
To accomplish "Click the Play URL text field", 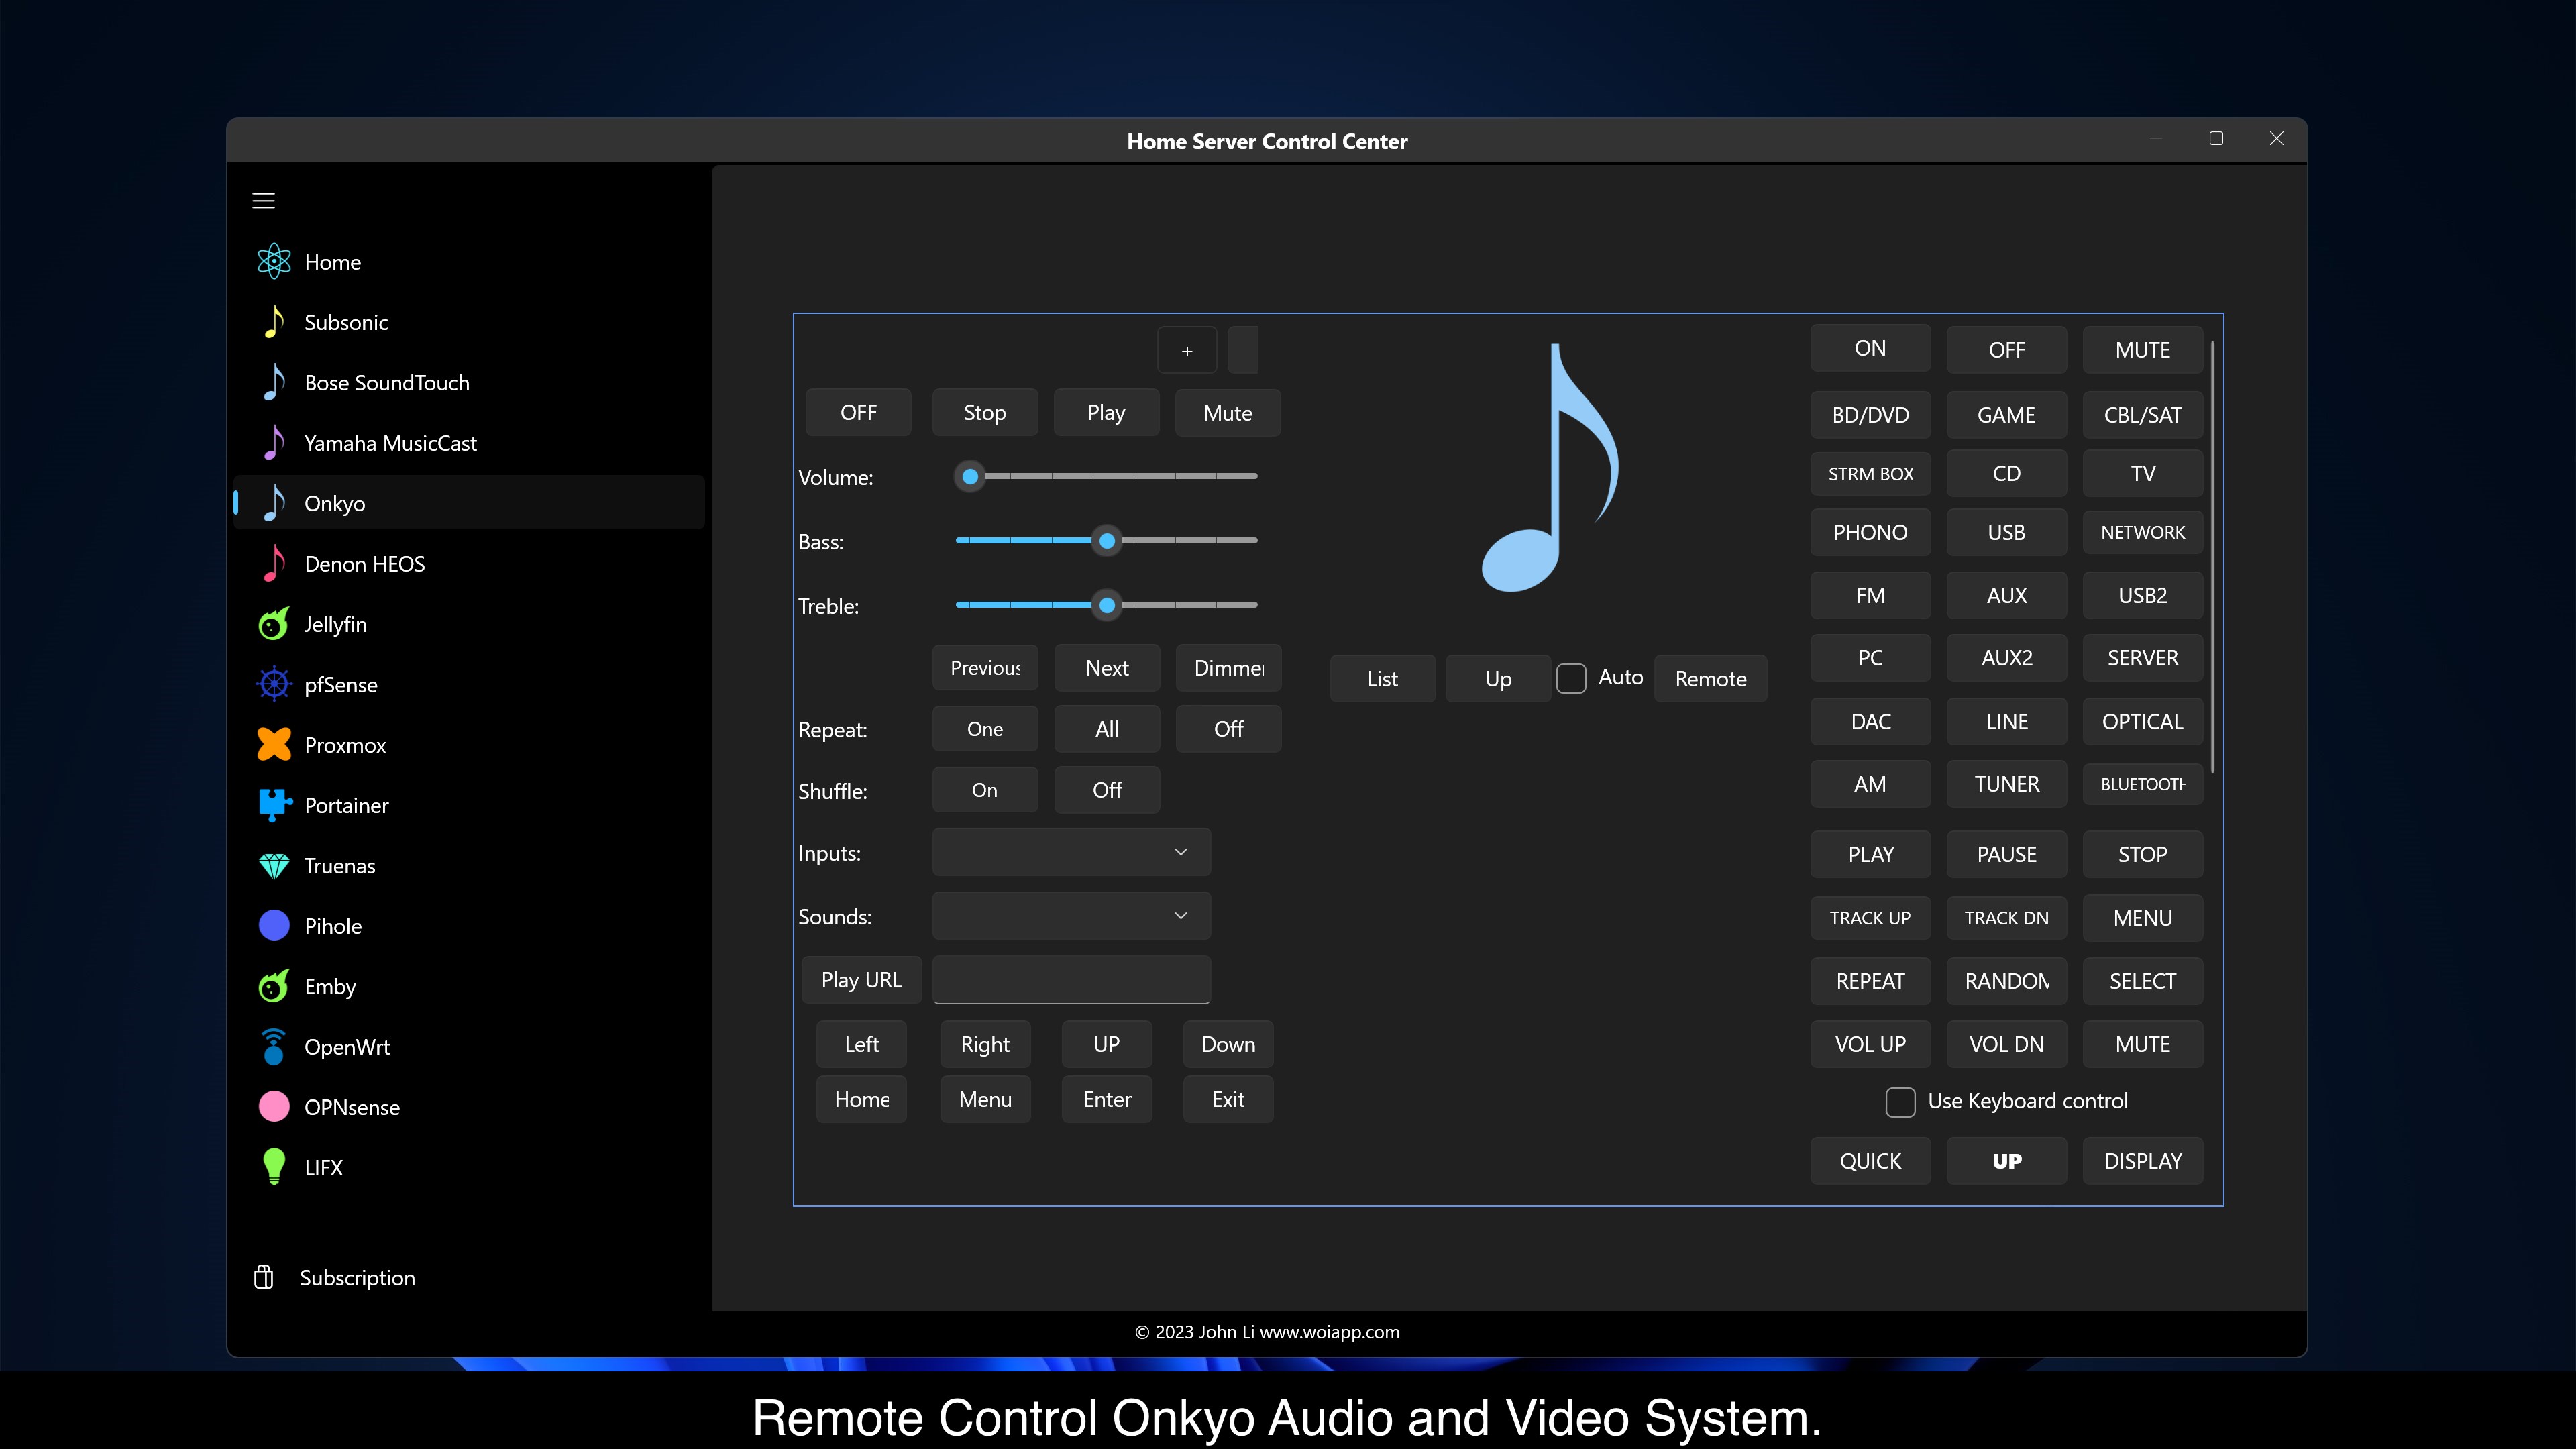I will (1071, 980).
